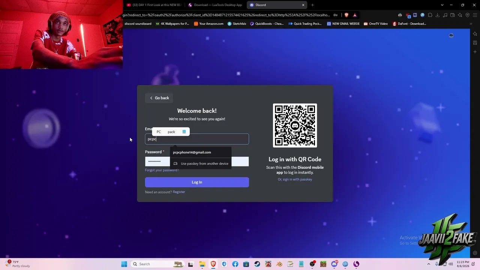
Task: Switch to the YouTube DAY 1 First Look tab
Action: pyautogui.click(x=154, y=5)
